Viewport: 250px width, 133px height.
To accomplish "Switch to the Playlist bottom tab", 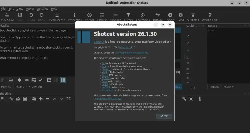I will point(6,87).
